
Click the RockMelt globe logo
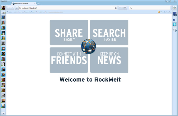pos(88,47)
